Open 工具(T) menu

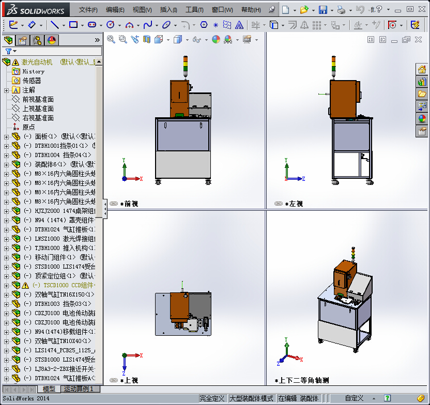coord(194,10)
